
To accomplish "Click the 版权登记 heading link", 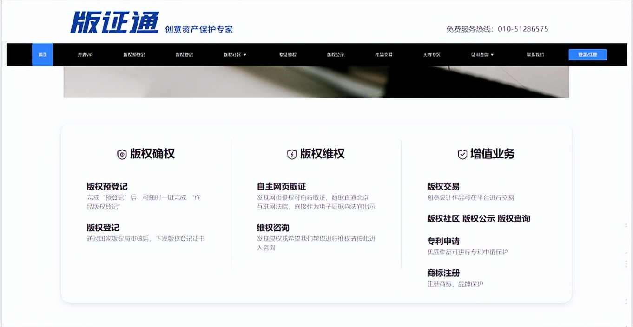I will [x=102, y=228].
